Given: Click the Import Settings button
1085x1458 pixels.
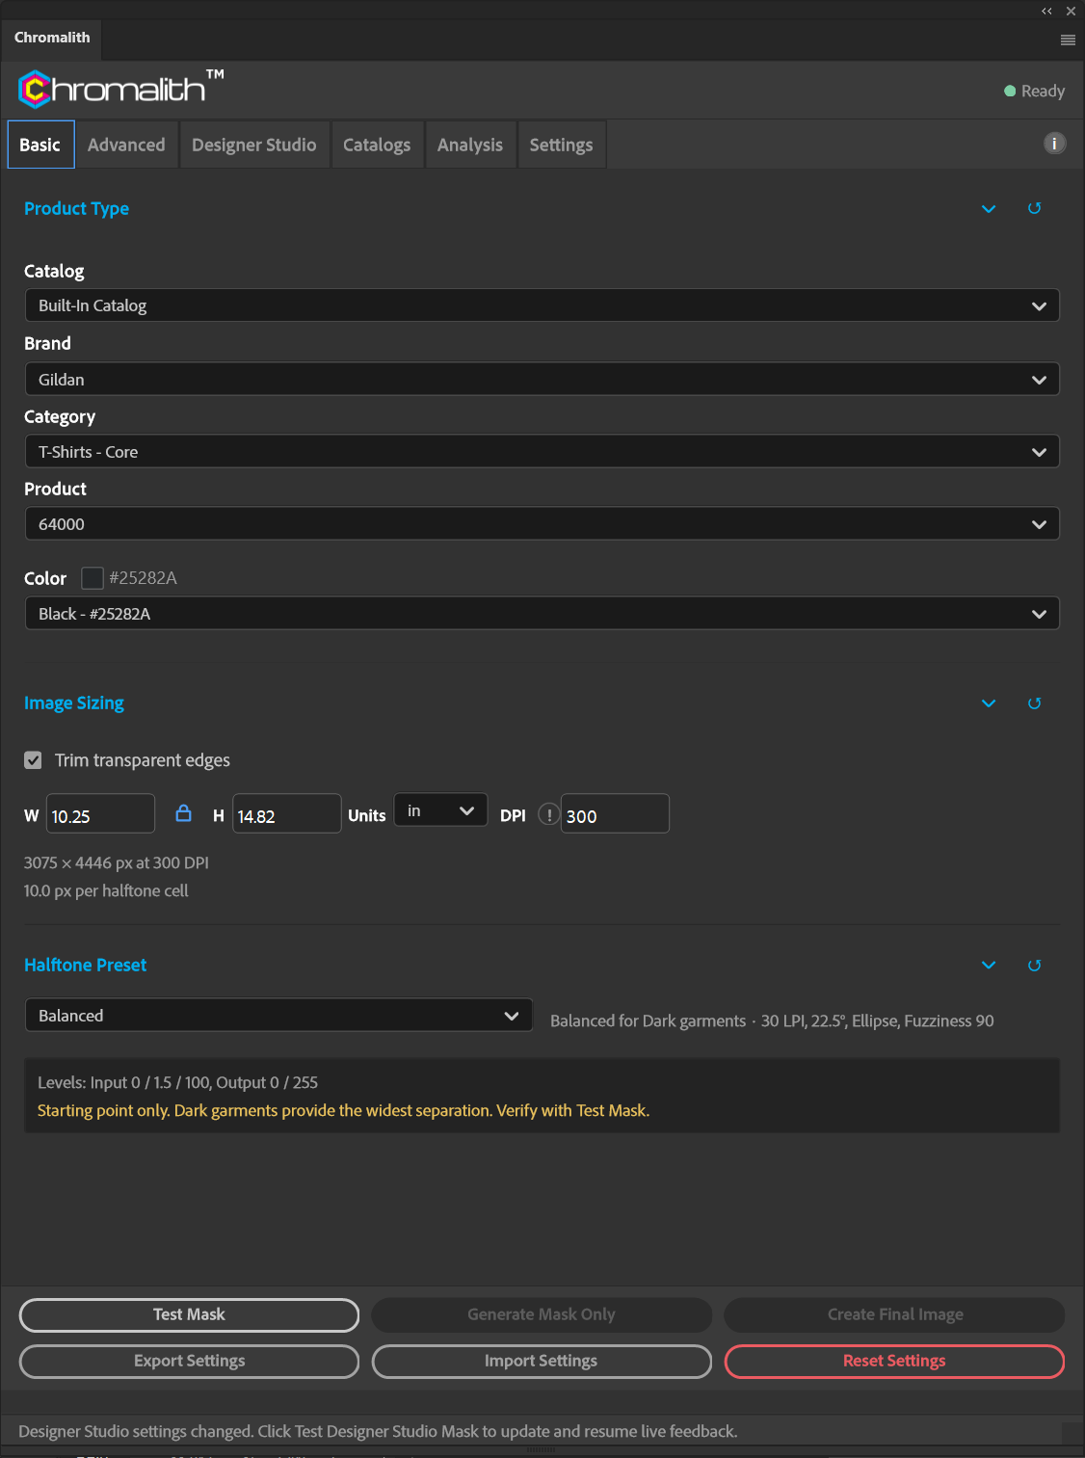Looking at the screenshot, I should (542, 1361).
